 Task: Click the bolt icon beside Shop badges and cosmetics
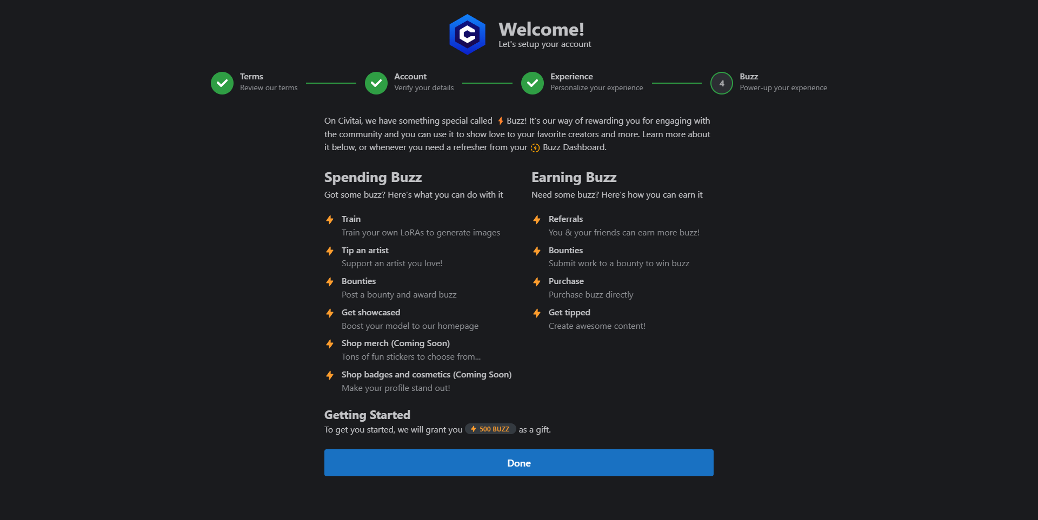(330, 375)
